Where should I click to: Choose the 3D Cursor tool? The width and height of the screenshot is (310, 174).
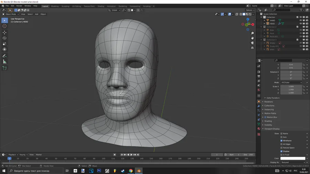4,26
